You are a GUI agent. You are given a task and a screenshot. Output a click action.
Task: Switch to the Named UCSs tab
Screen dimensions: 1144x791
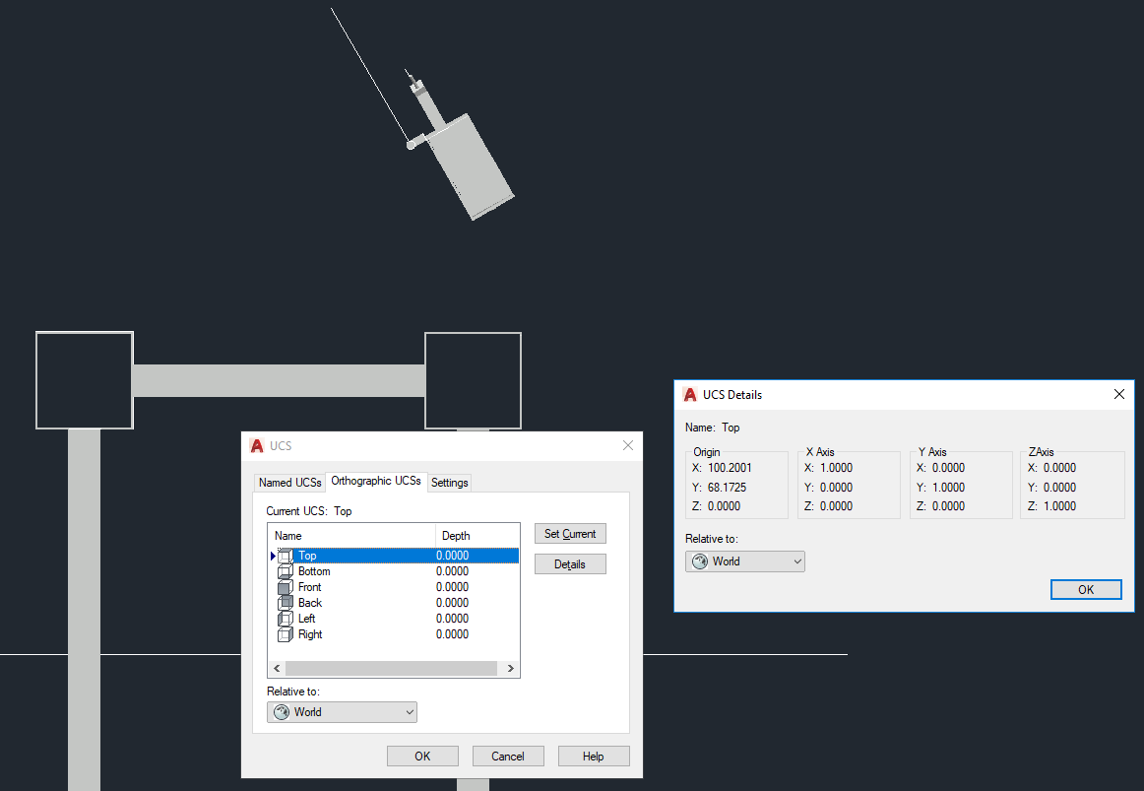pos(289,482)
